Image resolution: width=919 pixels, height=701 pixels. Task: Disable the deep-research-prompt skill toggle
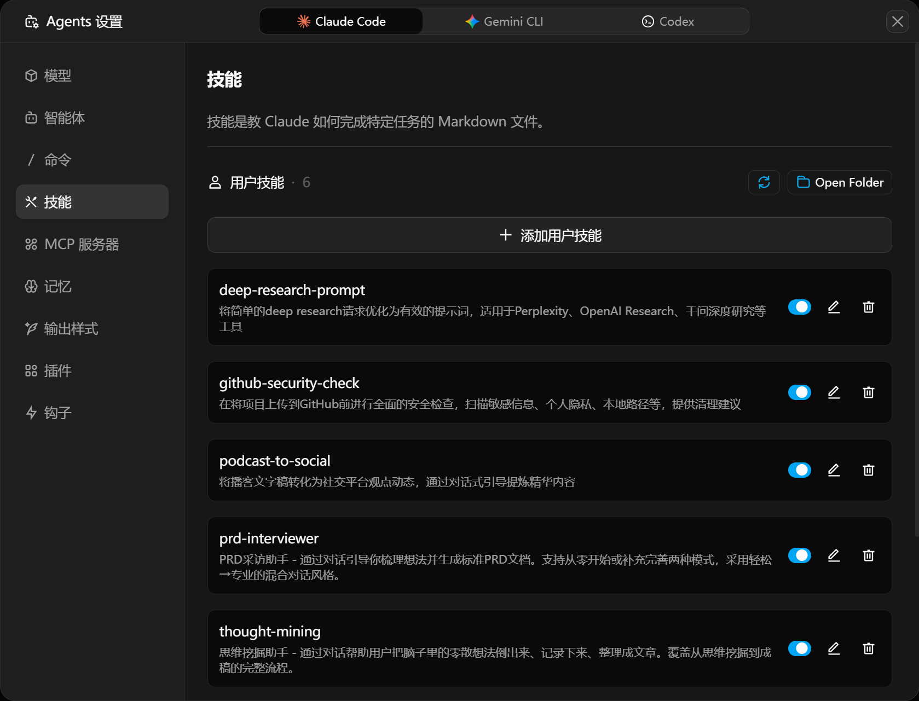pyautogui.click(x=799, y=307)
